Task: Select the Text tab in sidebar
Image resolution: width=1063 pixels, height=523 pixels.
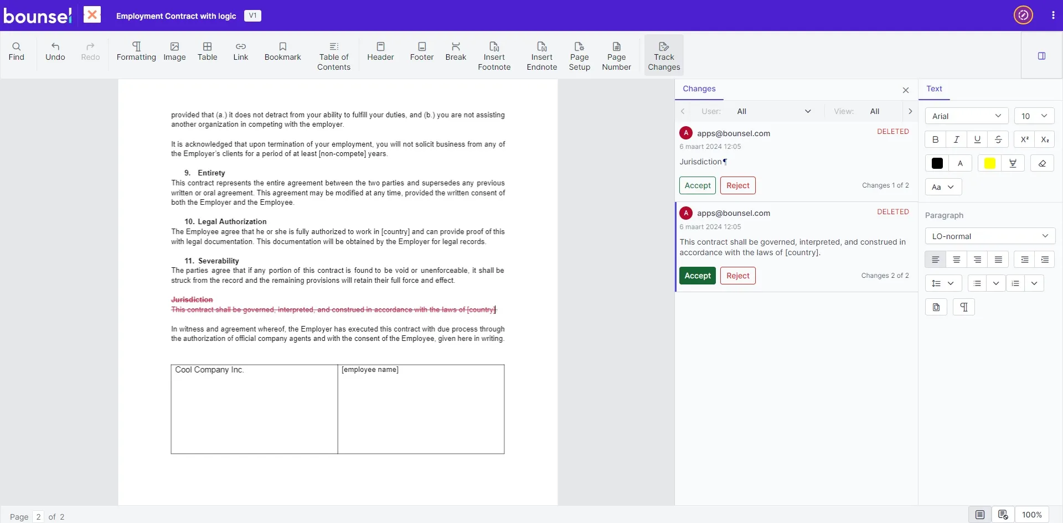Action: point(934,89)
